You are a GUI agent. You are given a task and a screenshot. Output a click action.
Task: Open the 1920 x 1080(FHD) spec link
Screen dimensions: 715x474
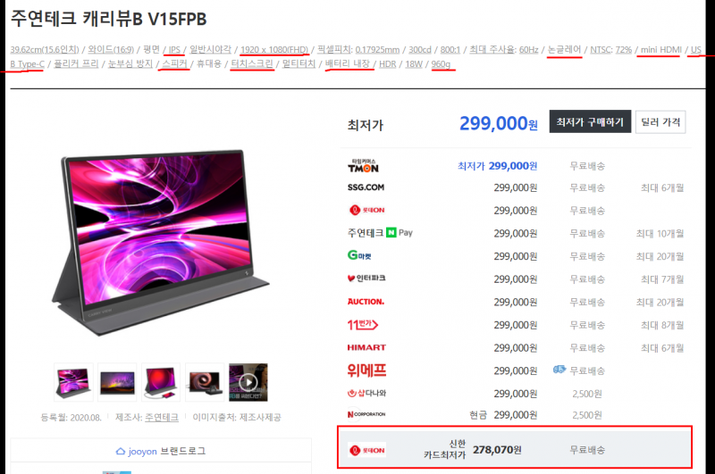click(274, 49)
